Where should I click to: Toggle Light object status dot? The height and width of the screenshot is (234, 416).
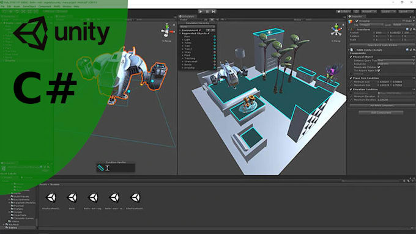214,40
